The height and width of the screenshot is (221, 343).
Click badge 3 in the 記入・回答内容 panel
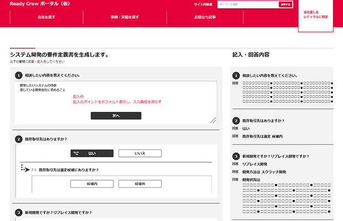coord(236,156)
